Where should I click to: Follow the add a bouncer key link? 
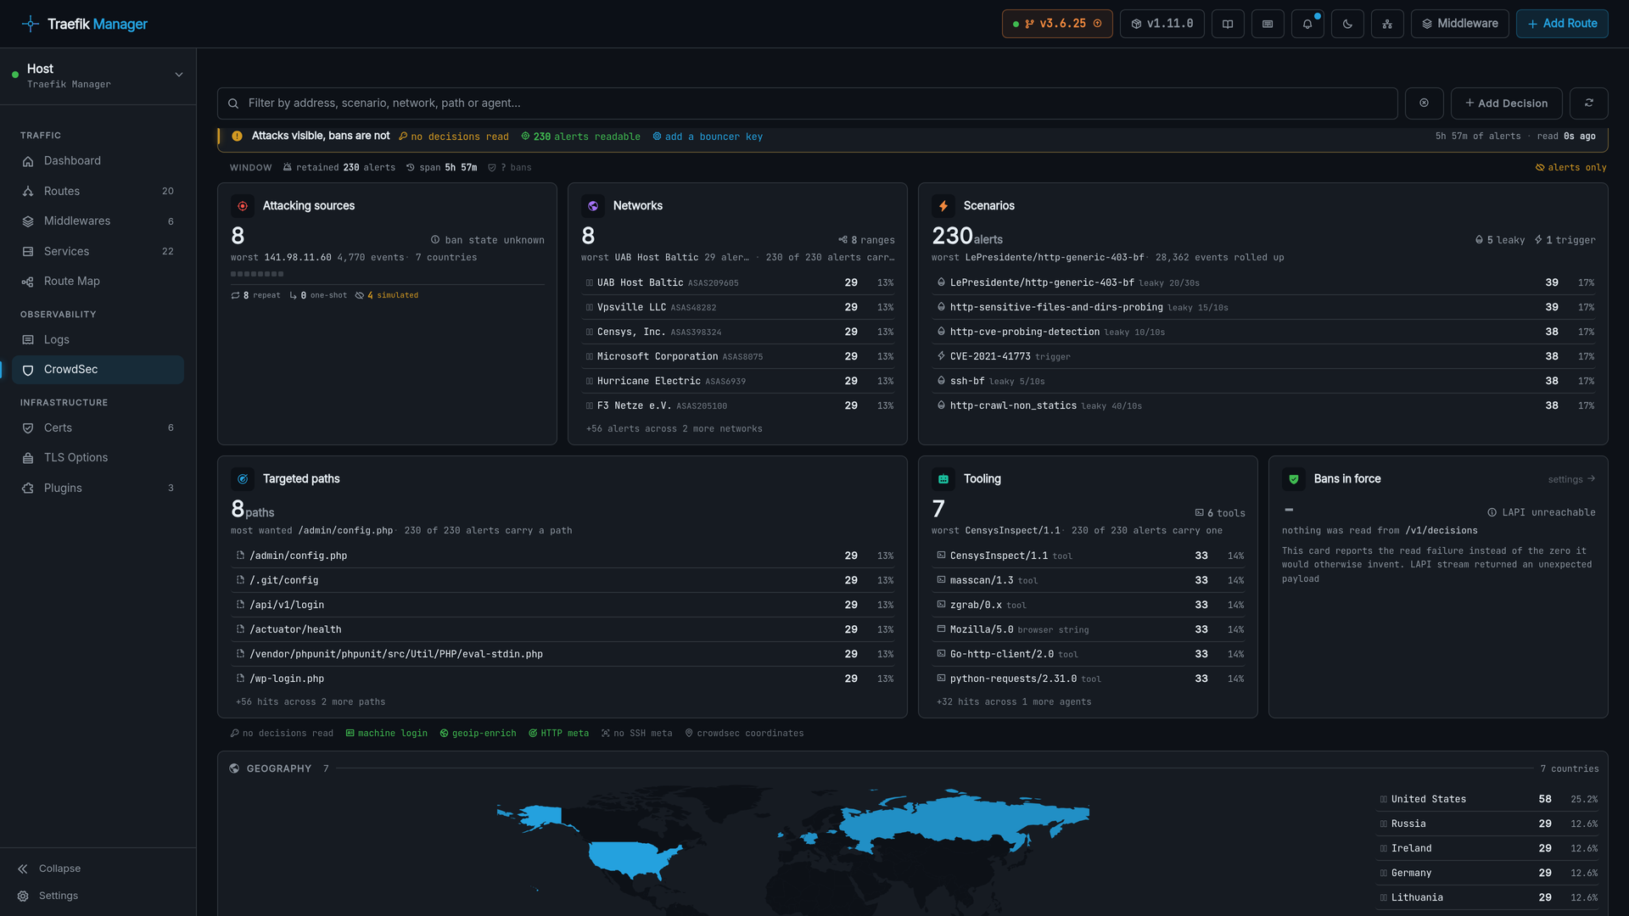(708, 137)
